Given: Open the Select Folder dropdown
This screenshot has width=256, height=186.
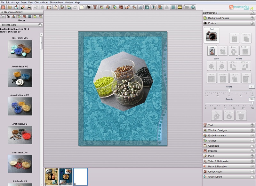Looking at the screenshot, I should click(40, 25).
